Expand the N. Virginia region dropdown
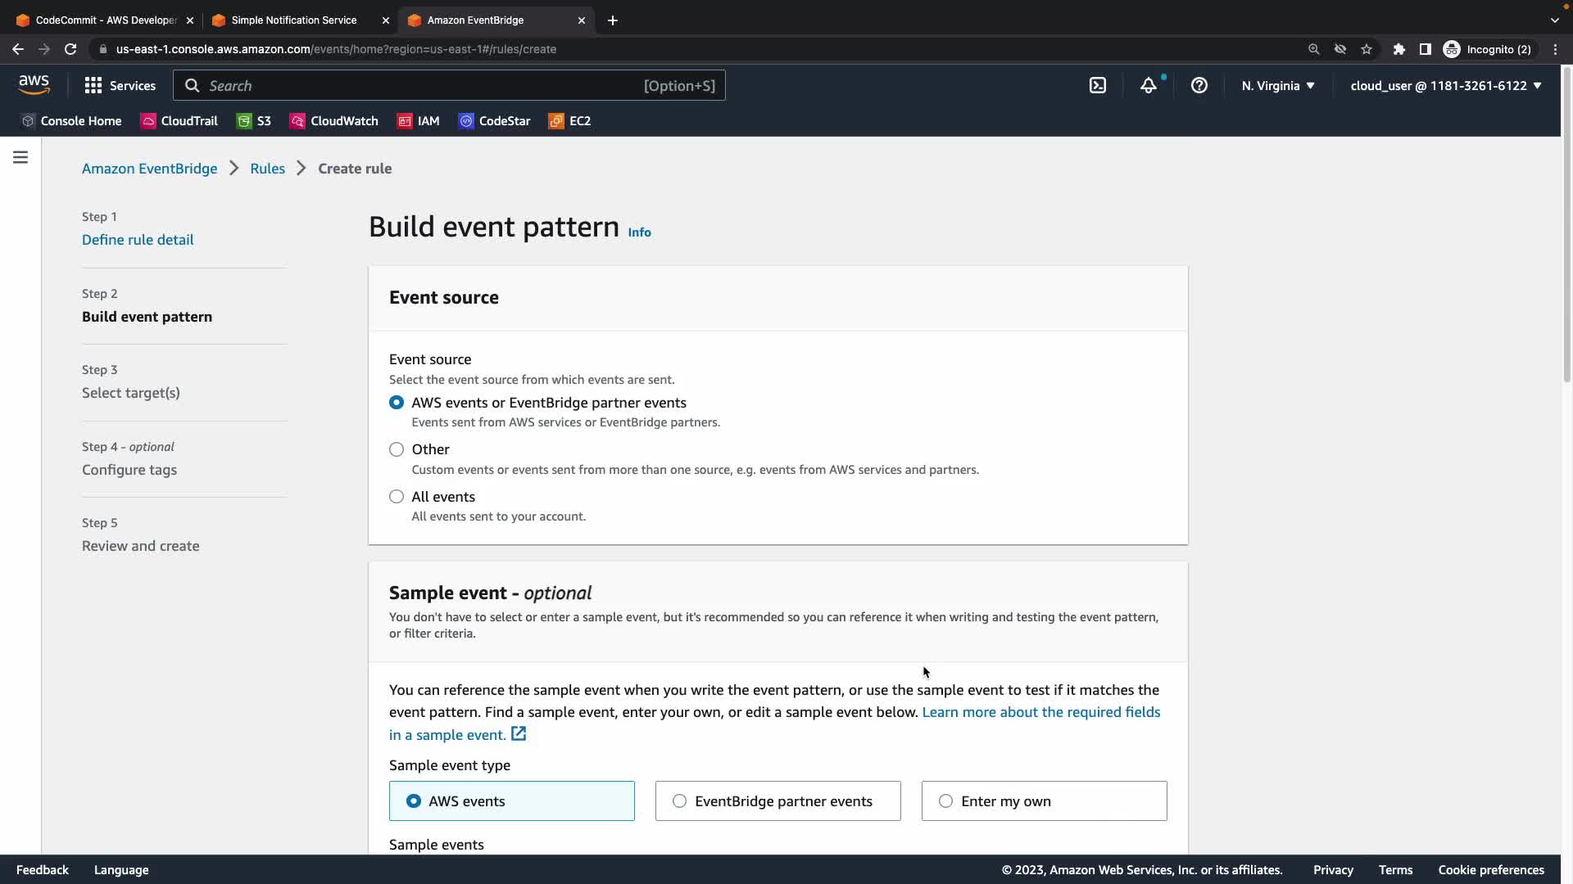The height and width of the screenshot is (884, 1573). tap(1277, 85)
